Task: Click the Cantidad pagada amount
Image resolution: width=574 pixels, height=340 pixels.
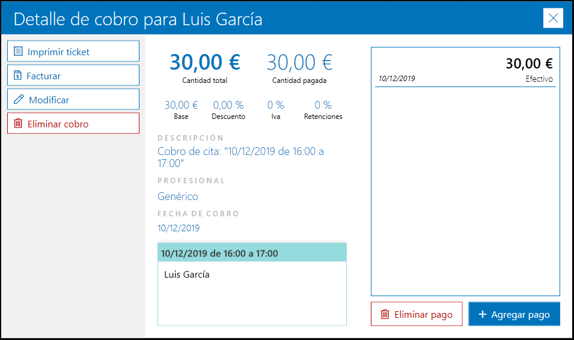Action: pos(299,62)
